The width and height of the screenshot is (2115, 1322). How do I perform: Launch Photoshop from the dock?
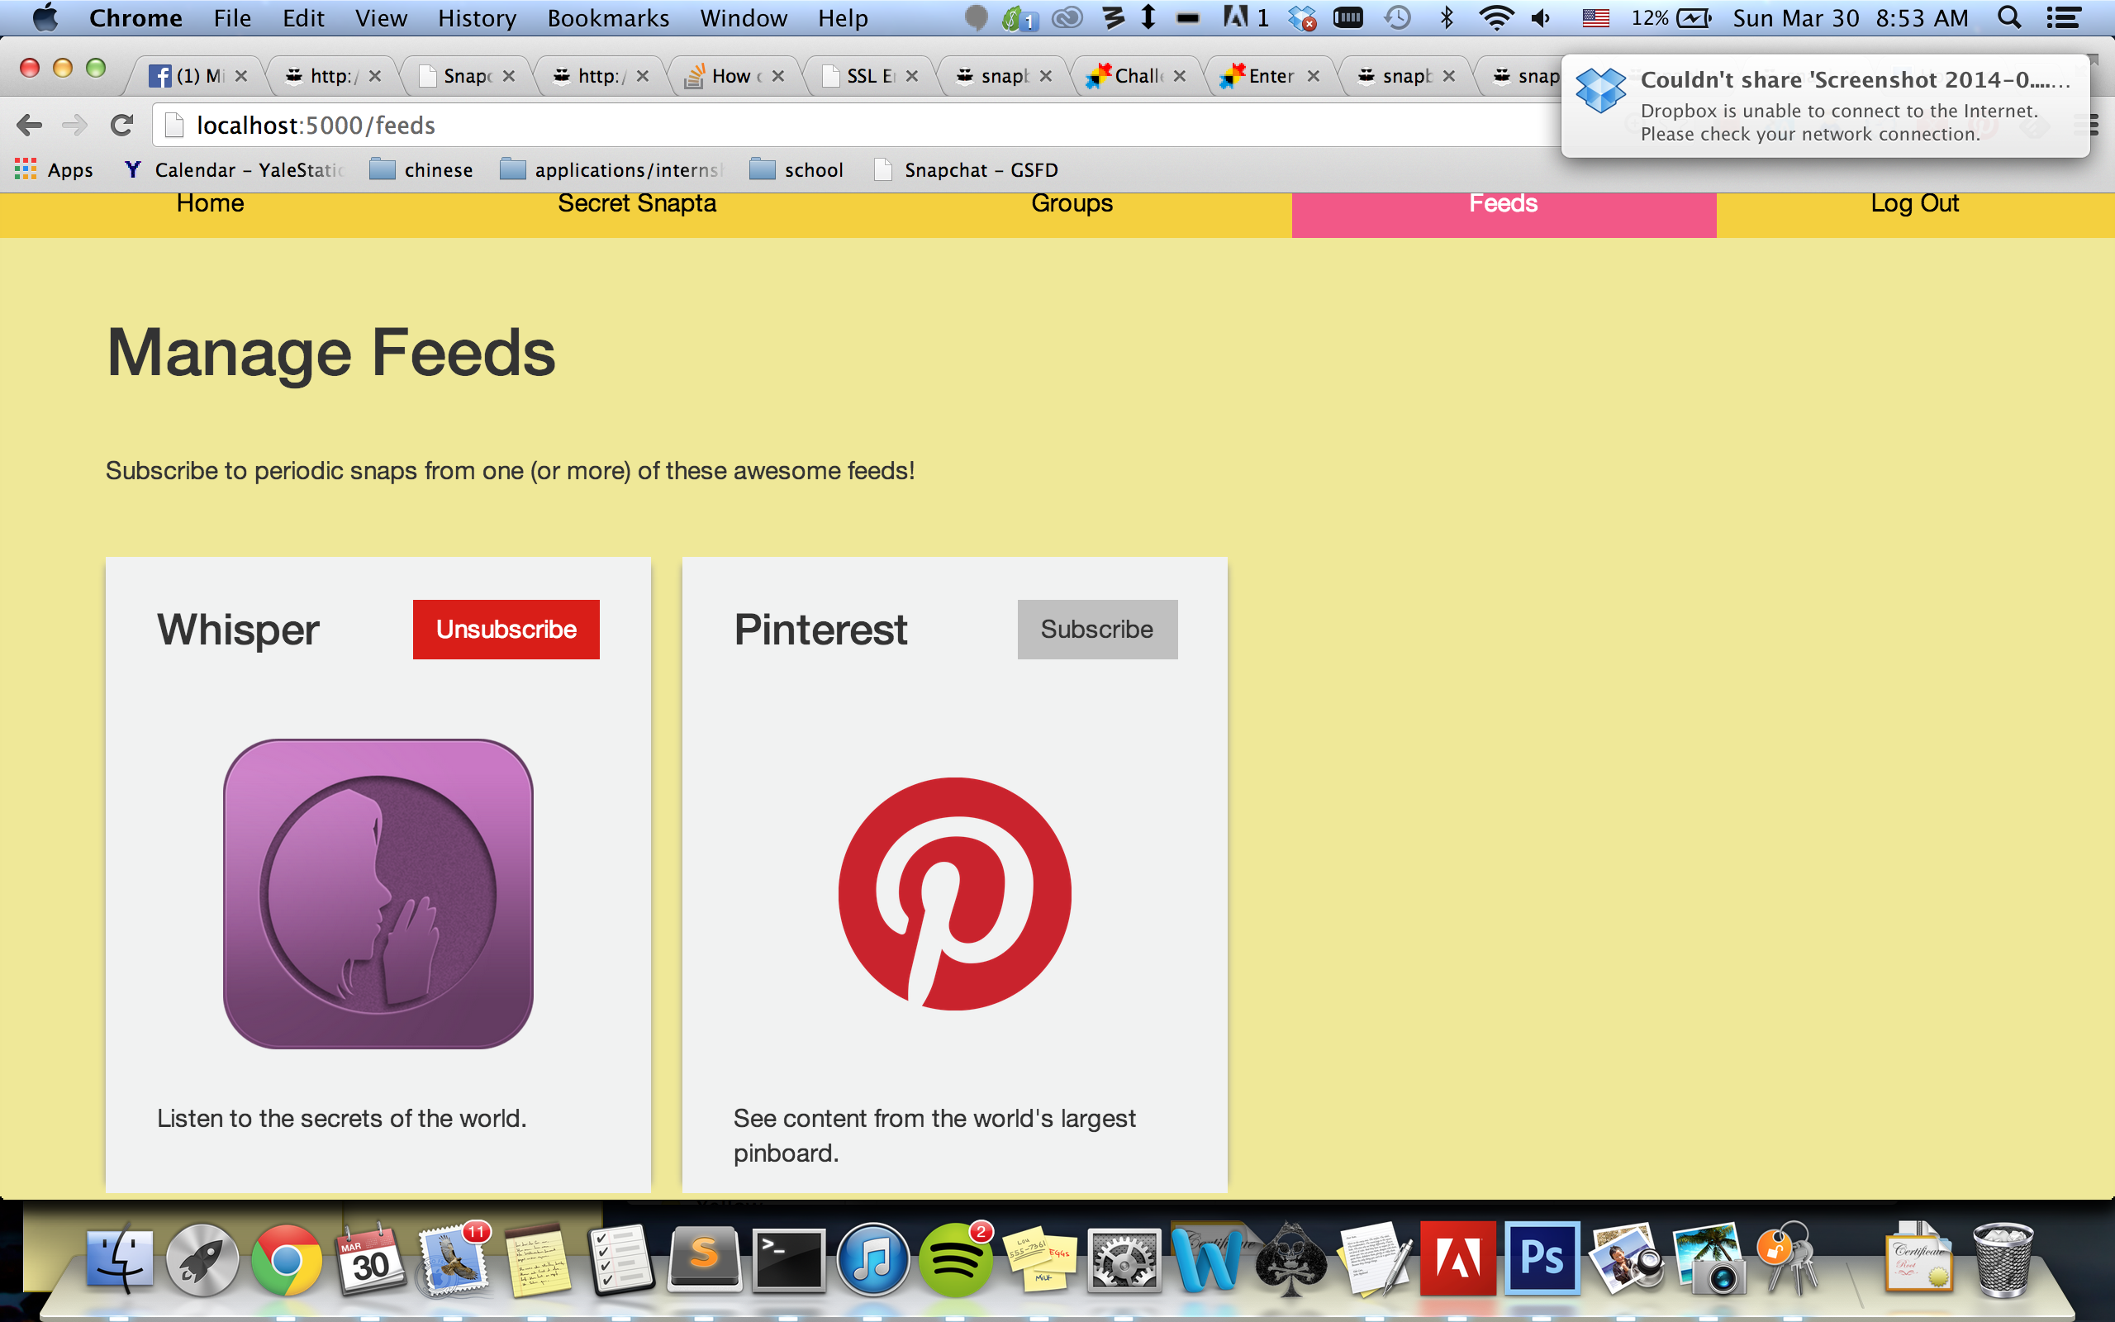(1542, 1259)
